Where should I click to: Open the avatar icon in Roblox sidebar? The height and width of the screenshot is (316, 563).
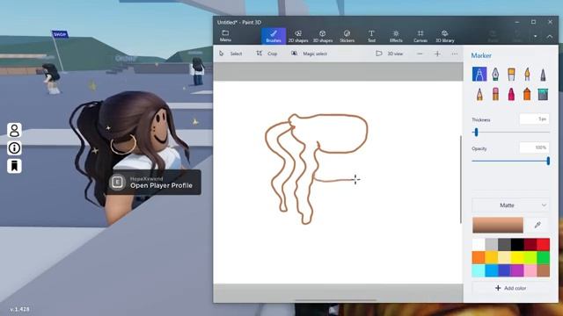pos(14,131)
